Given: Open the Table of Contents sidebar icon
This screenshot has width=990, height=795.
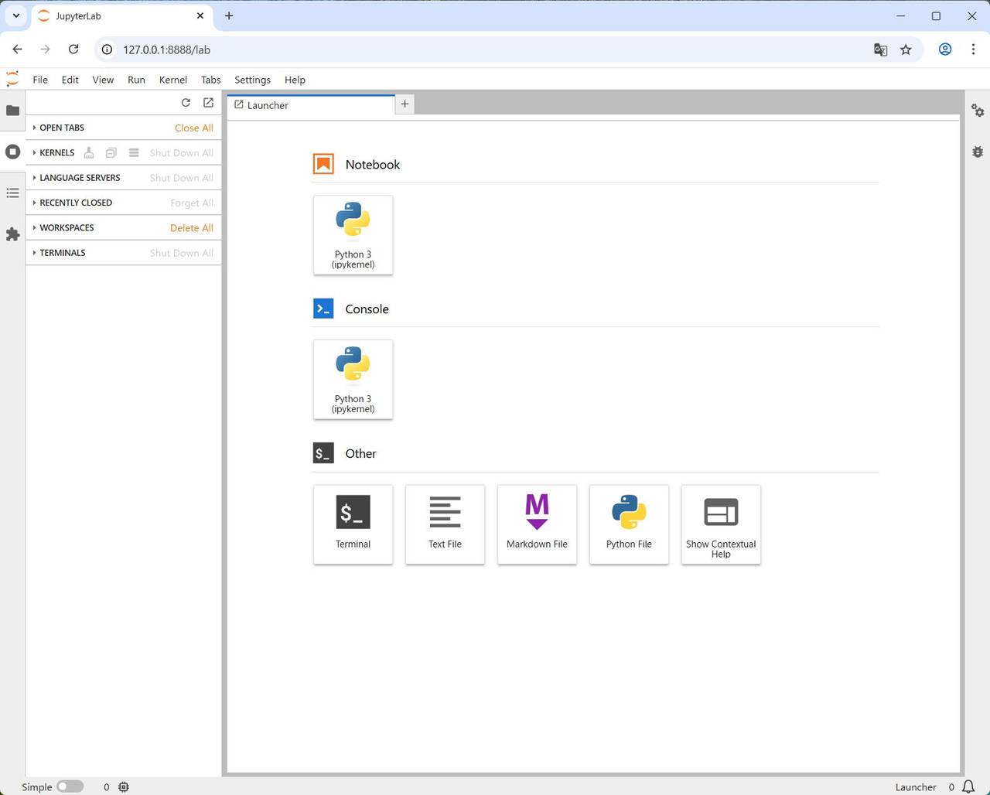Looking at the screenshot, I should 12,193.
